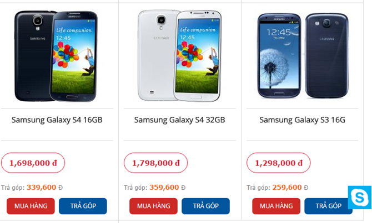Click the 1,698,000 đ price badge

(x=33, y=163)
